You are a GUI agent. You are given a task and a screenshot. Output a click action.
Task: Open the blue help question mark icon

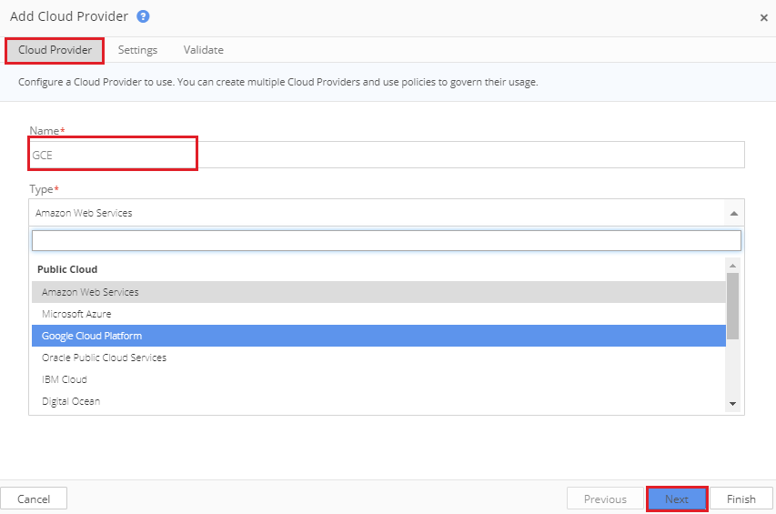pos(143,16)
